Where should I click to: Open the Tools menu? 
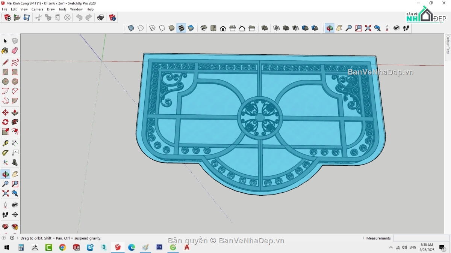coord(62,9)
